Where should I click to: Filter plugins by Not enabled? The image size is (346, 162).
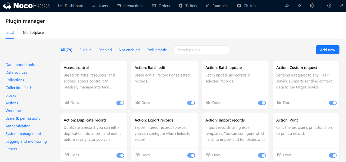pos(129,50)
